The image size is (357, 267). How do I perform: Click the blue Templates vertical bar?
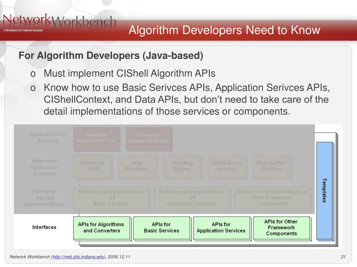tap(325, 192)
